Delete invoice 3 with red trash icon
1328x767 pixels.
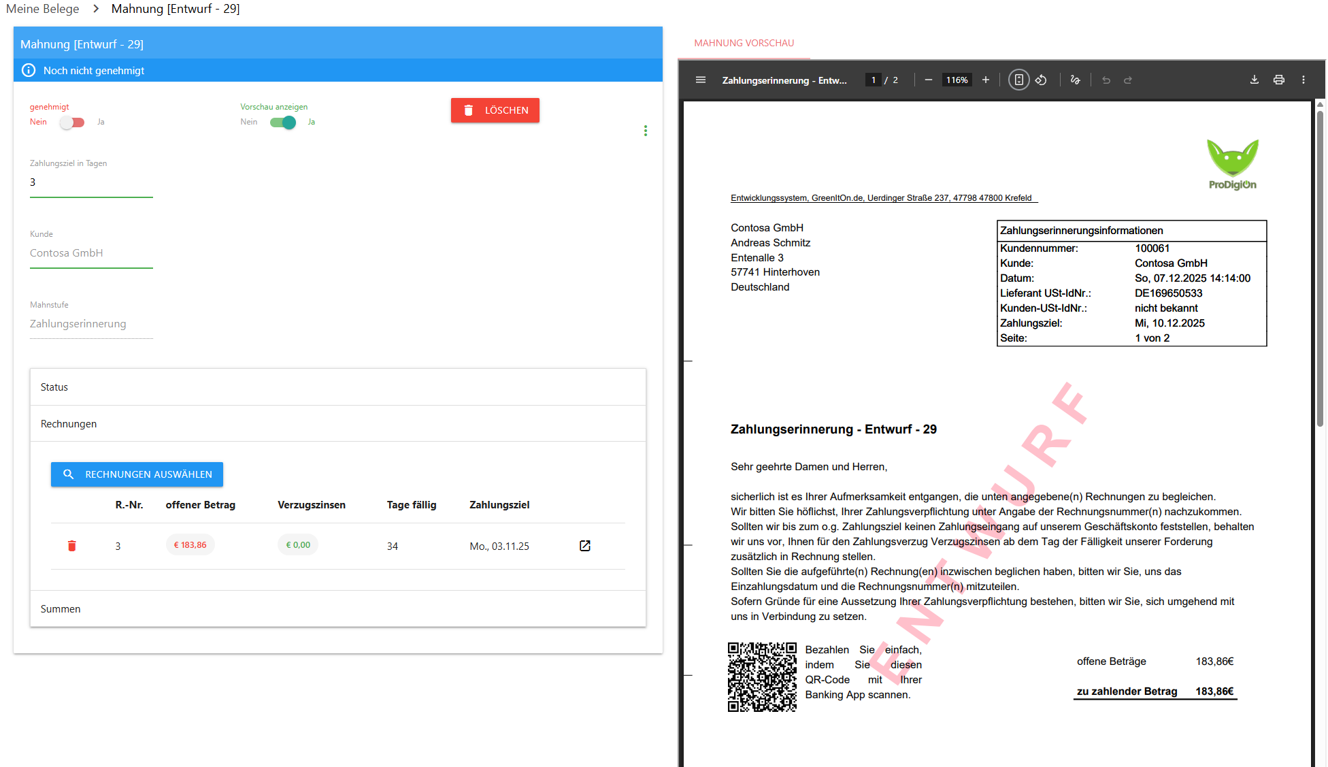[x=72, y=546]
